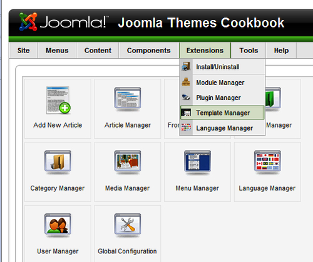Open the Tools menu
This screenshot has width=313, height=262.
coord(249,51)
